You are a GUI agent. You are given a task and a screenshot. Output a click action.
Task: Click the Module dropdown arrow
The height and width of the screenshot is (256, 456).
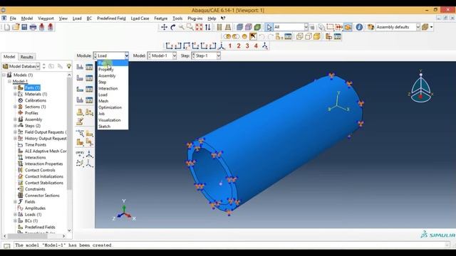[127, 55]
